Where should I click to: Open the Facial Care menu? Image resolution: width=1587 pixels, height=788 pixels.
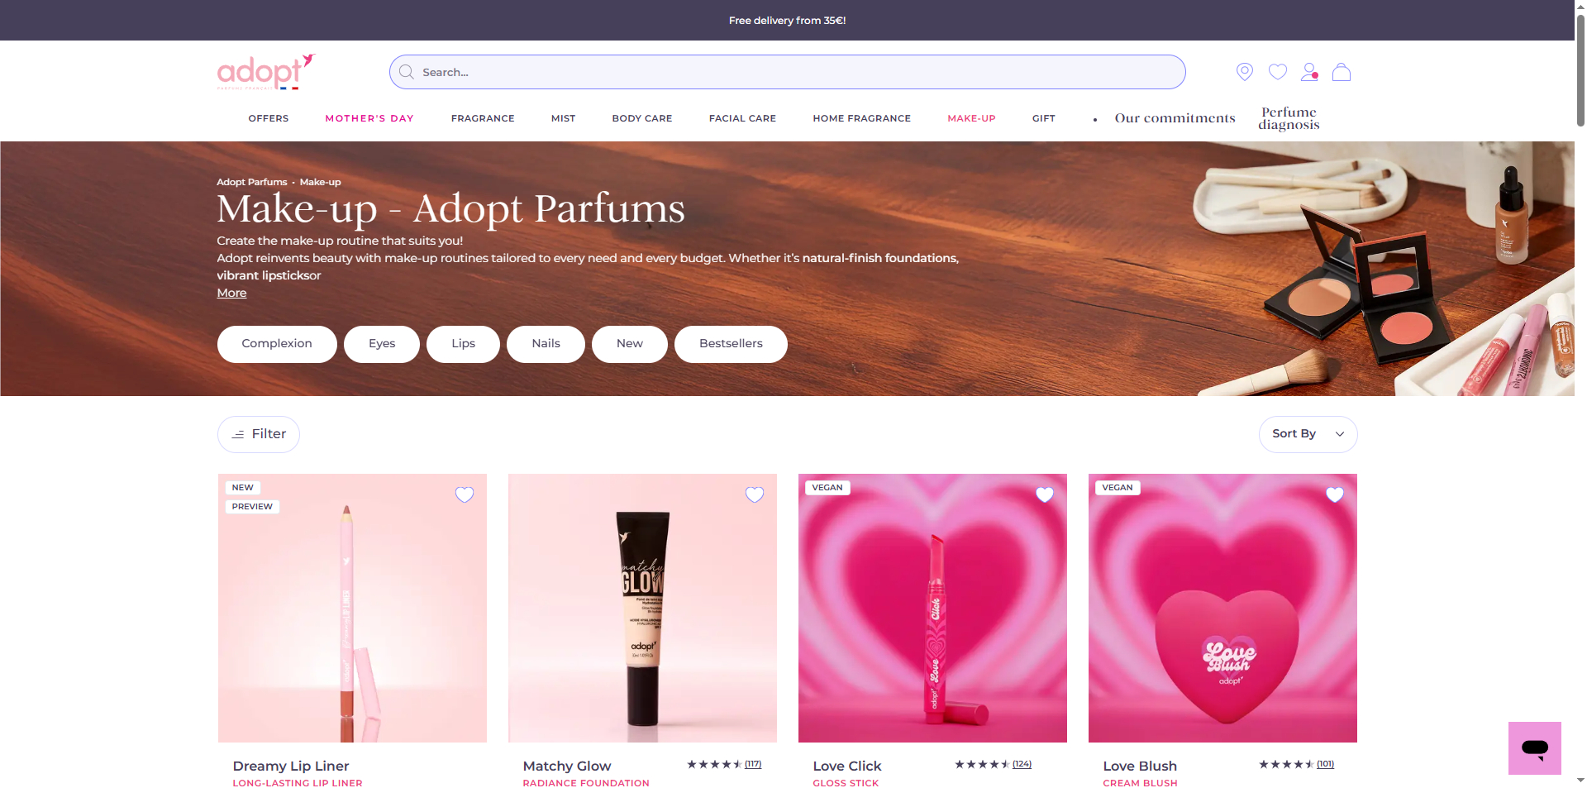click(742, 118)
